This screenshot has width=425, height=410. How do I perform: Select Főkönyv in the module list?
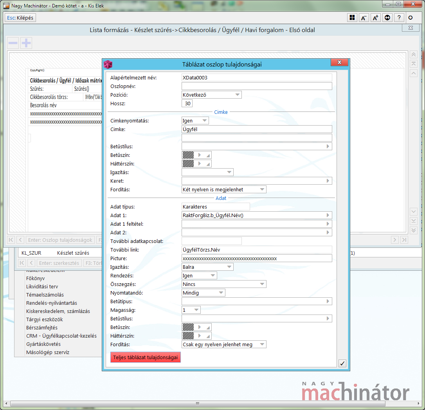click(x=35, y=278)
